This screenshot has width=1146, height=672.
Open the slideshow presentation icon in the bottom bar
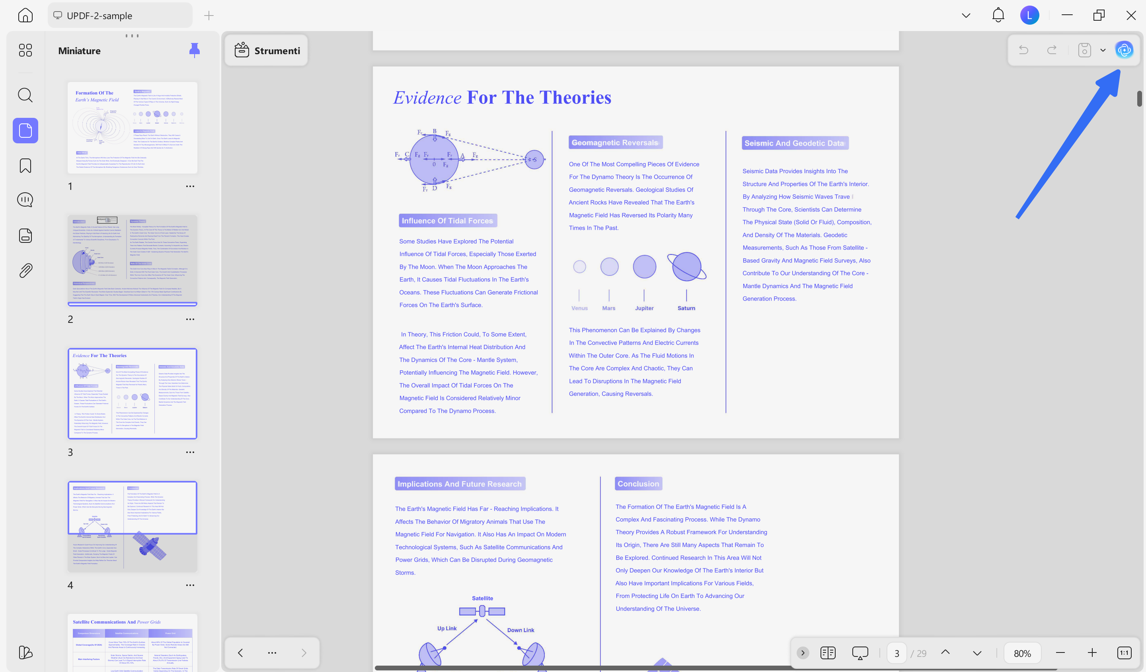(x=859, y=653)
